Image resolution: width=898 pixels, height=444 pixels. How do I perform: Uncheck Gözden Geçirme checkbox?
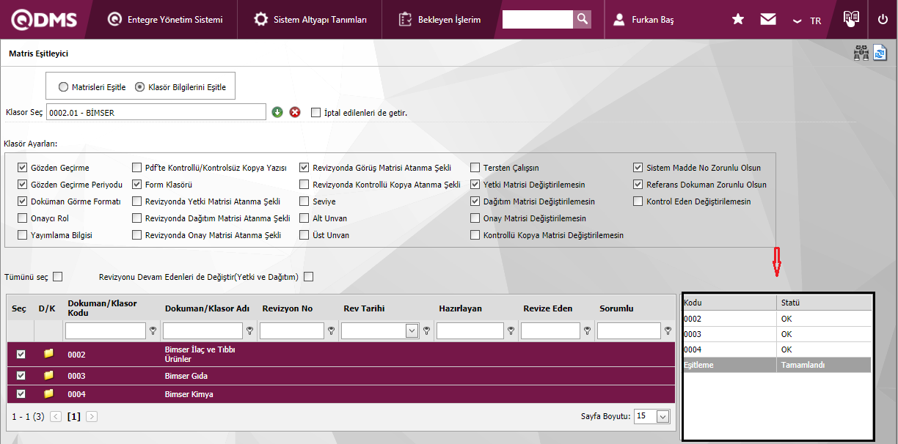pyautogui.click(x=22, y=168)
